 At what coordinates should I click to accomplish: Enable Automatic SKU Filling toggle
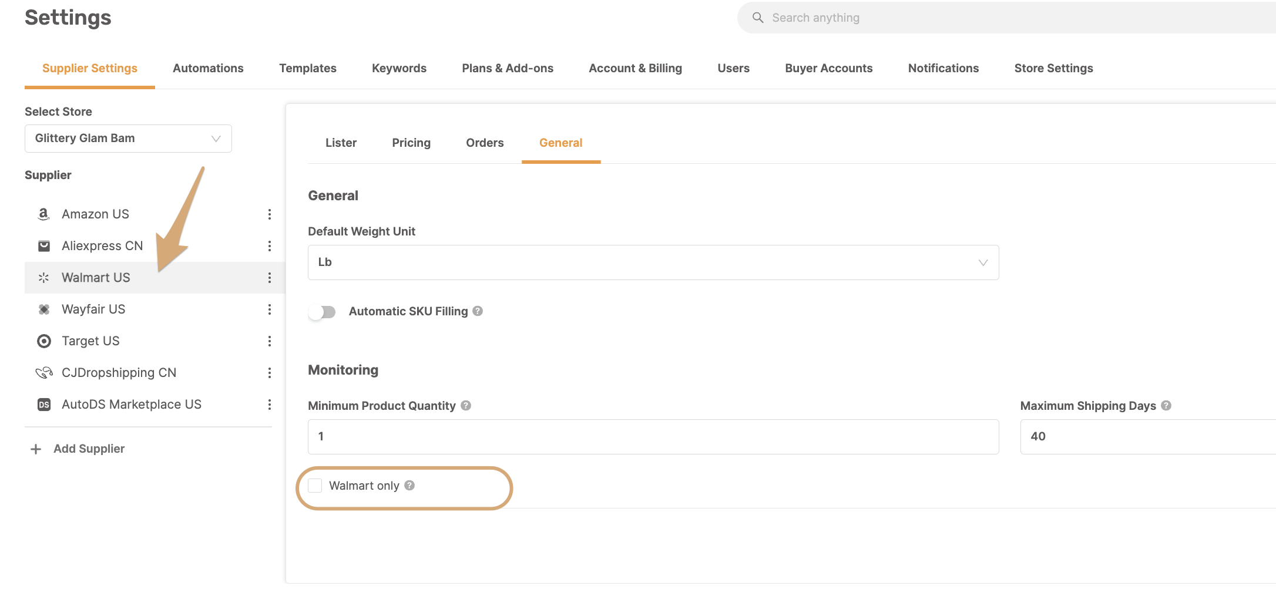point(322,312)
